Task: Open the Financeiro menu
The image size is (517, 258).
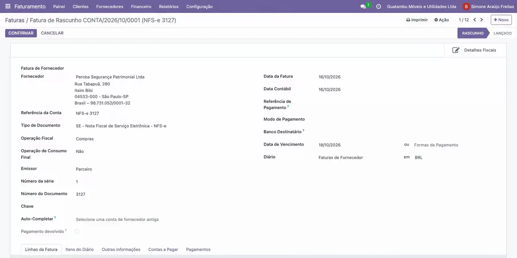Action: tap(141, 6)
